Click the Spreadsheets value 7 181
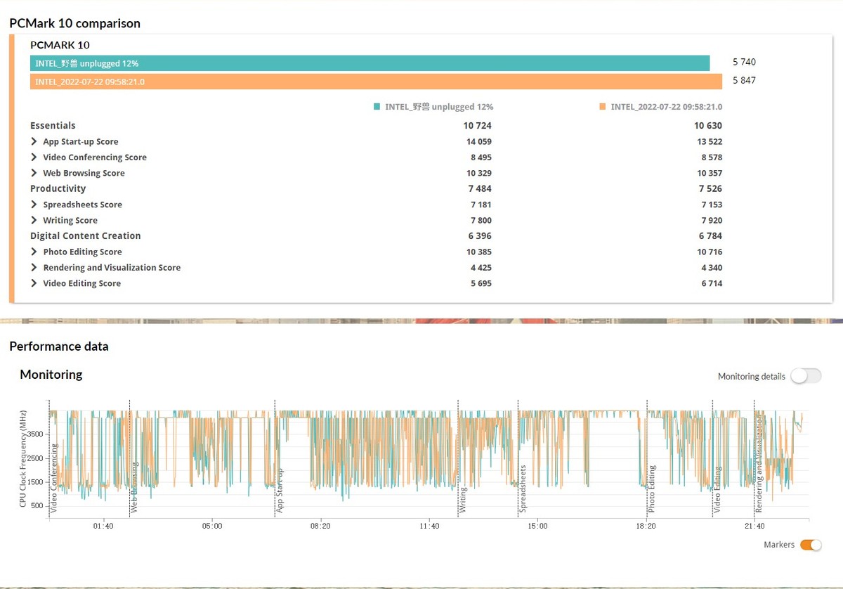This screenshot has height=589, width=843. pyautogui.click(x=481, y=205)
